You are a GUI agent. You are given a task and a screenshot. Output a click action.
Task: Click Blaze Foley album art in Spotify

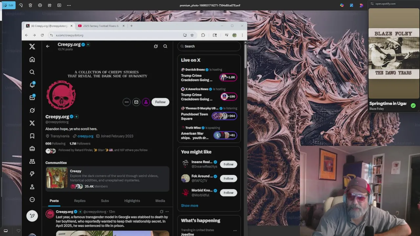tap(394, 53)
